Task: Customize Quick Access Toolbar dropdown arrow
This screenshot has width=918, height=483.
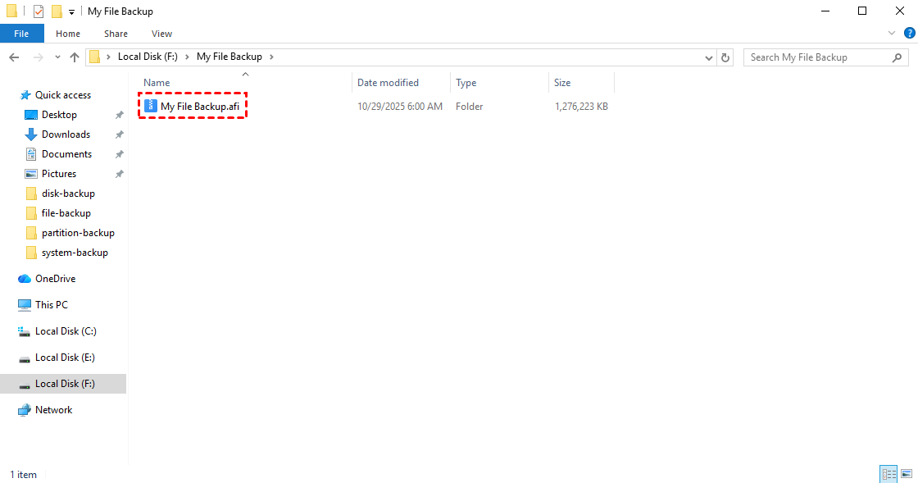Action: [x=72, y=12]
